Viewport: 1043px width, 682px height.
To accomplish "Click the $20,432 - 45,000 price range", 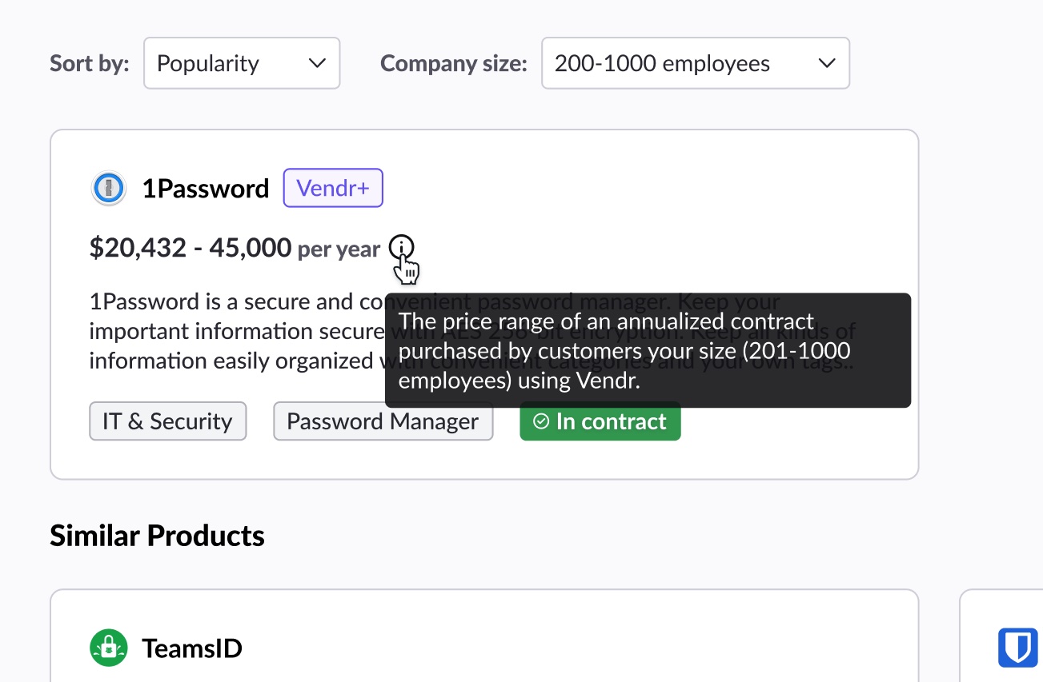I will coord(191,248).
